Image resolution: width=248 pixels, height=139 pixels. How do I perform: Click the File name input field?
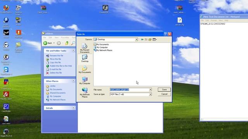point(129,90)
